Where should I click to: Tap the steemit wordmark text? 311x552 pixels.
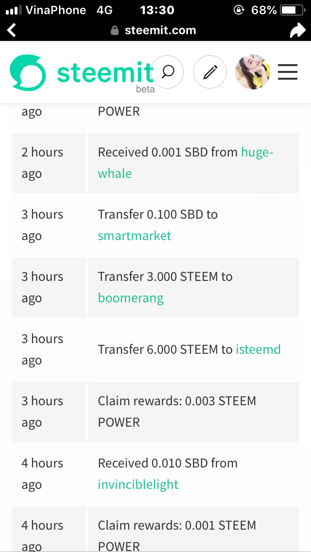click(x=105, y=73)
